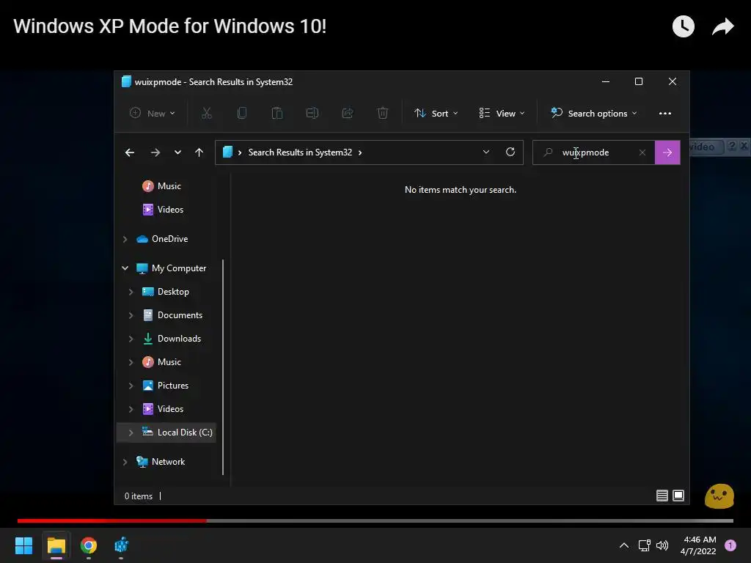Open the New item menu

[x=153, y=114]
